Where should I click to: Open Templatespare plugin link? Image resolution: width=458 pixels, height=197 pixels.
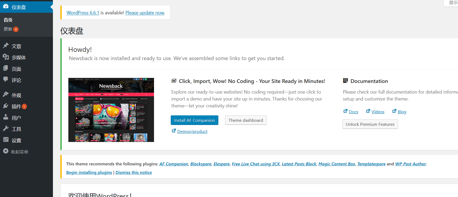[x=371, y=164]
